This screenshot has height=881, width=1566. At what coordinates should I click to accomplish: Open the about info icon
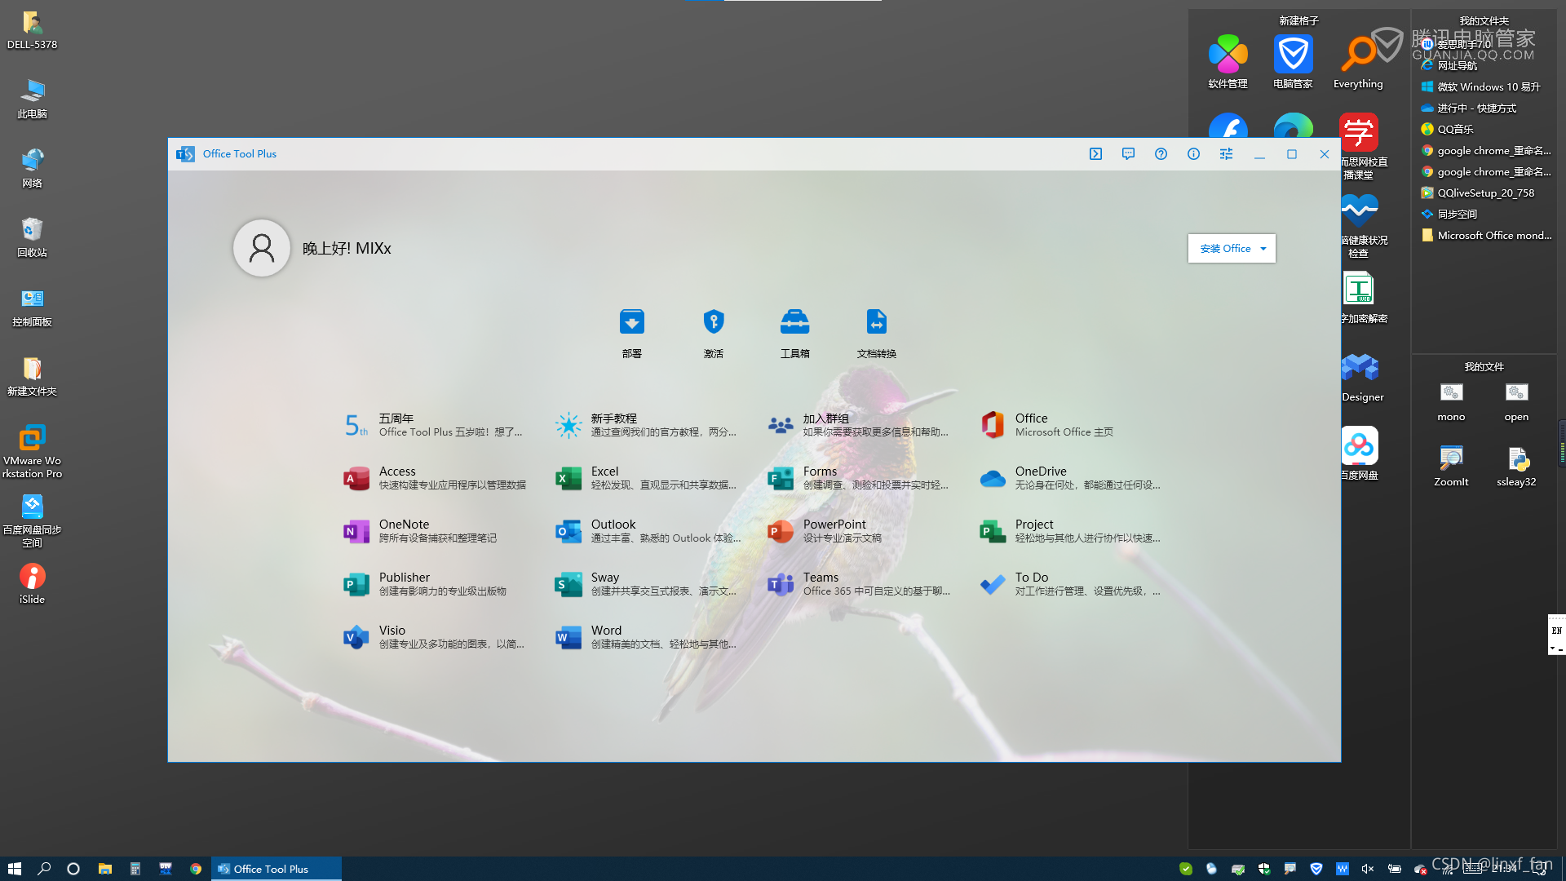(1193, 153)
